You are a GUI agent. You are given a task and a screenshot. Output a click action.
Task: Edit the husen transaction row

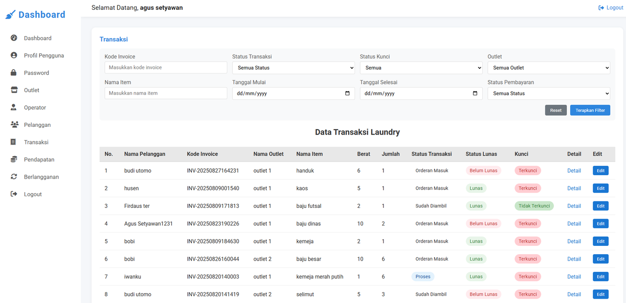click(x=601, y=188)
